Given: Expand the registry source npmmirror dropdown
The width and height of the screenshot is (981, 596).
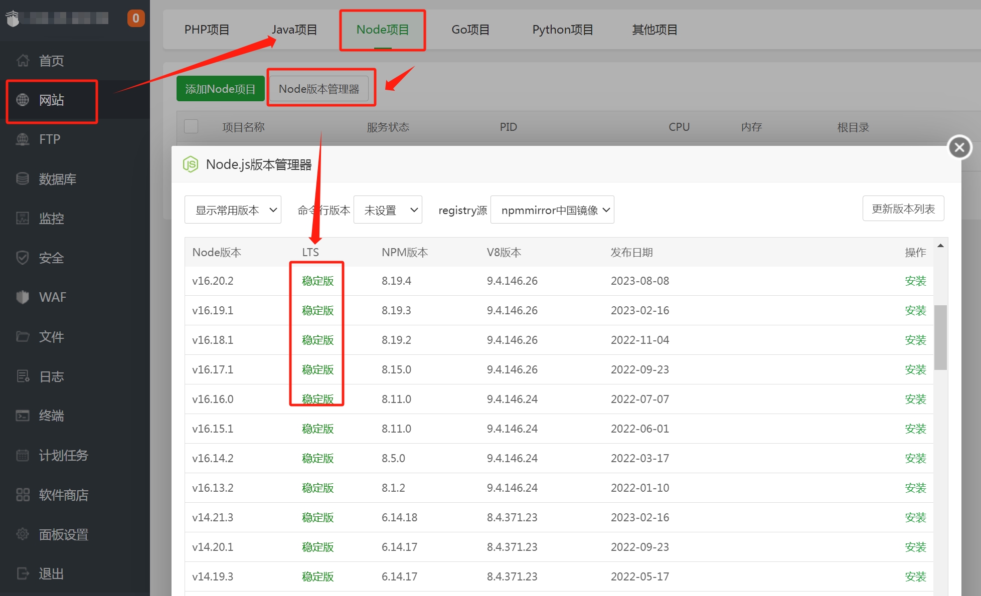Looking at the screenshot, I should point(552,210).
